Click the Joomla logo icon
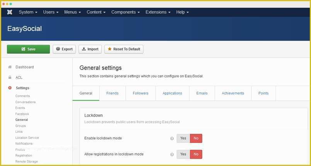The height and width of the screenshot is (166, 311). click(x=10, y=12)
